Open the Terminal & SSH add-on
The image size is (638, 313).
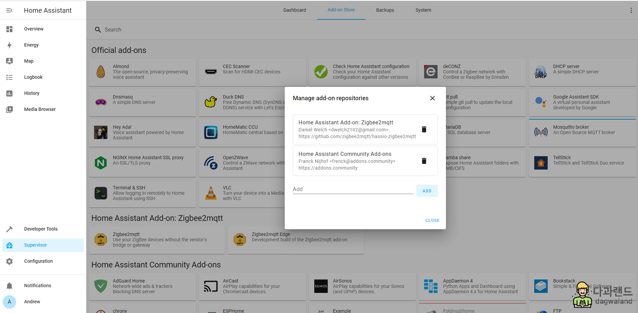142,193
